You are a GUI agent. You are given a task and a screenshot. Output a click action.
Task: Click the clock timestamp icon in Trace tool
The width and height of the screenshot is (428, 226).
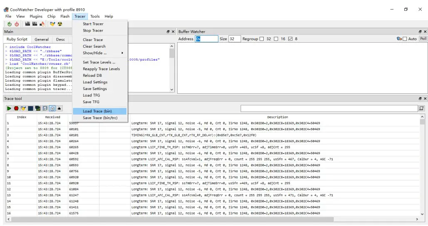click(52, 108)
